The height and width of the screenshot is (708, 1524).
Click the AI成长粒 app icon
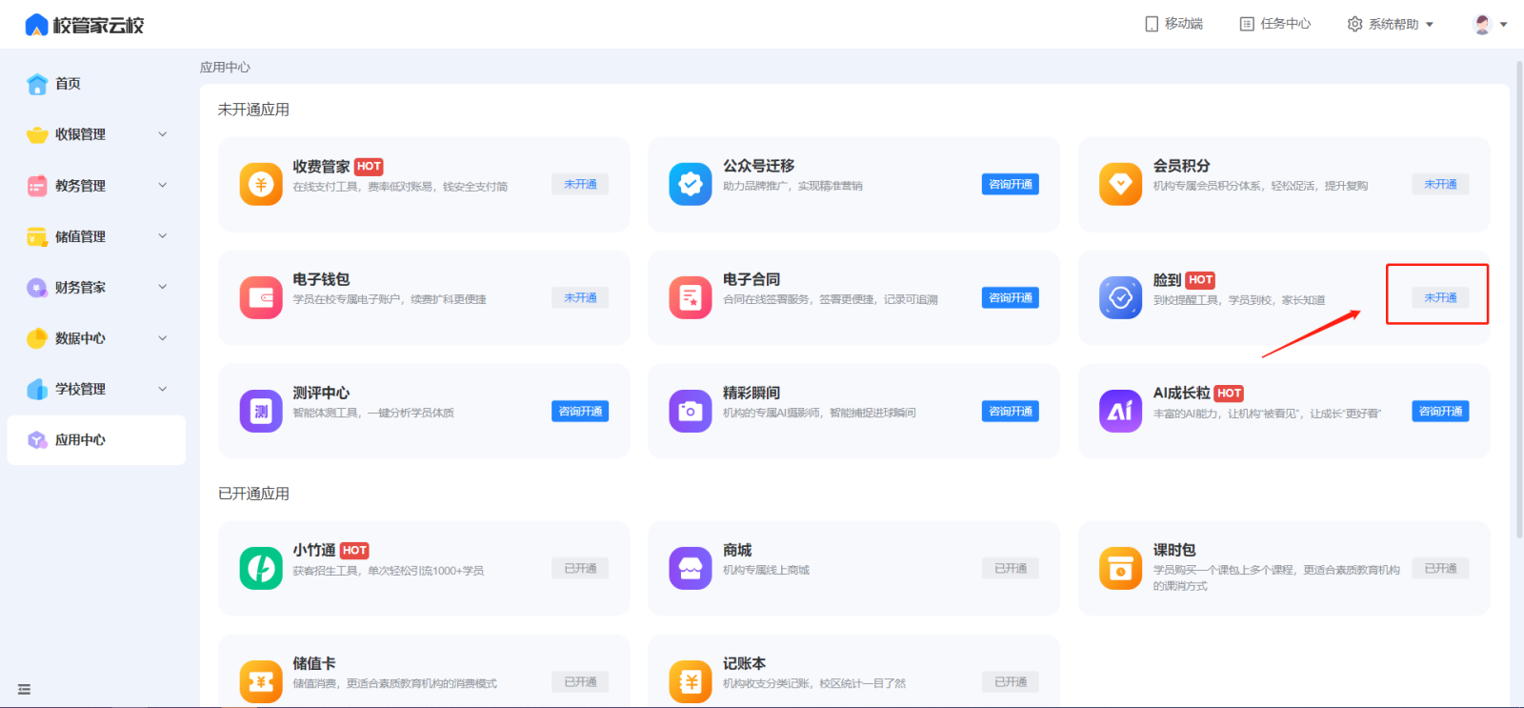(1120, 411)
